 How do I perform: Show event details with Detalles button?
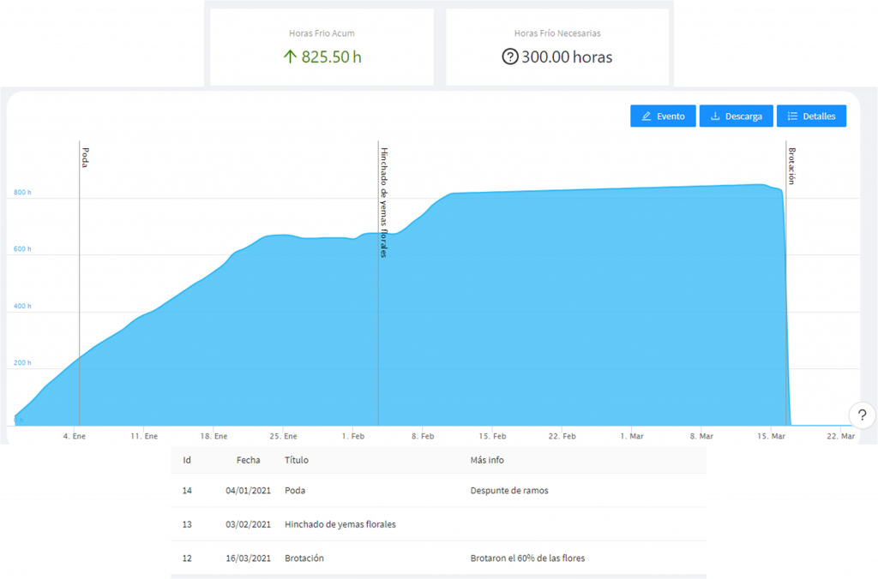point(811,116)
